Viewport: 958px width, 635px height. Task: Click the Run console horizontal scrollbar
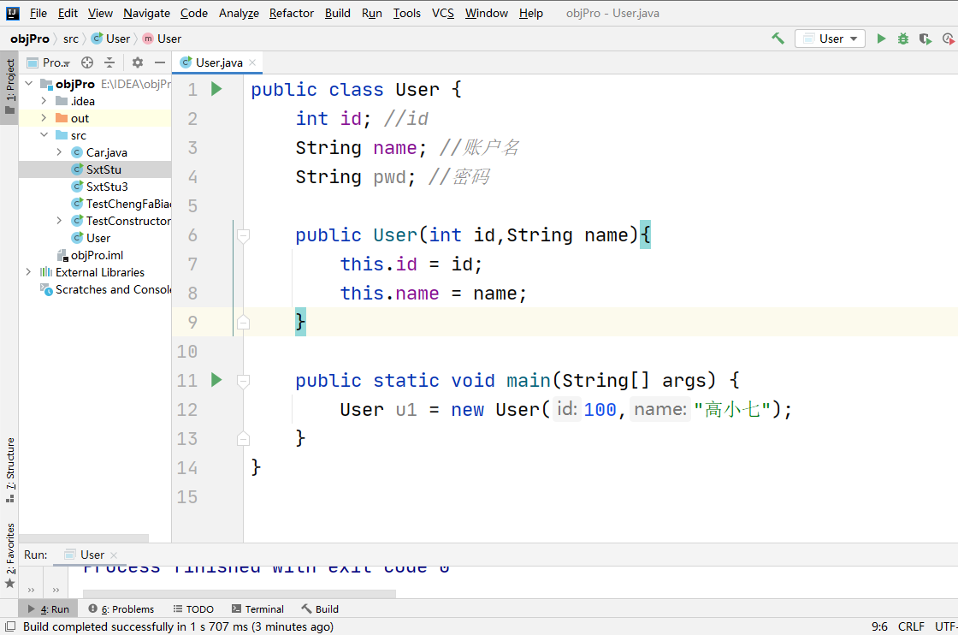[x=239, y=593]
